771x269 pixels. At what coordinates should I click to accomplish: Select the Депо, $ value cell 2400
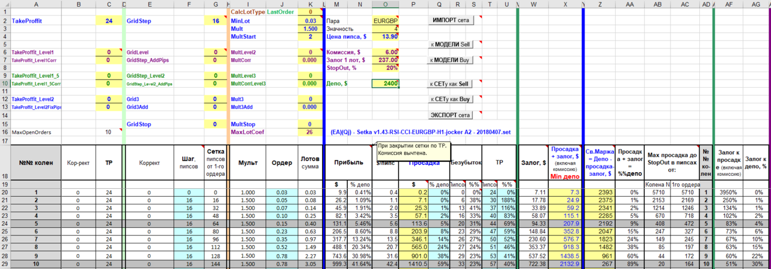[x=385, y=84]
